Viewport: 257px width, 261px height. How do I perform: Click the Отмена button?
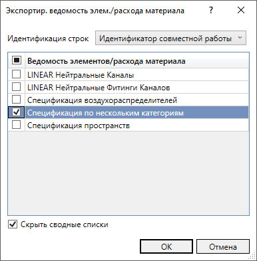(223, 246)
